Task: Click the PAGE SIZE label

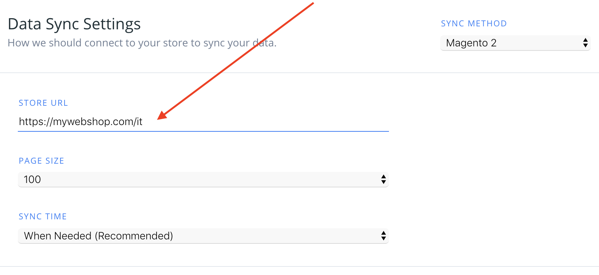Action: pyautogui.click(x=41, y=161)
